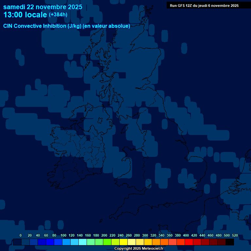Click the legend value label '300'
The width and height of the screenshot is (251, 251).
(x=145, y=235)
